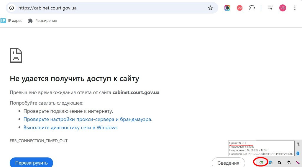The image size is (302, 167).
Task: Open the "Расширения" bookmark
Action: pyautogui.click(x=42, y=21)
